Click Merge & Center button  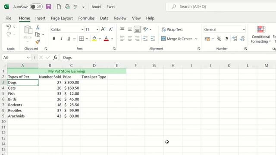(176, 39)
